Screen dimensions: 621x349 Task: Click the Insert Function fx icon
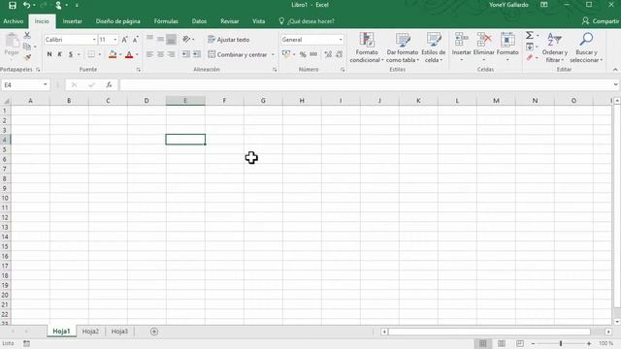pyautogui.click(x=109, y=84)
